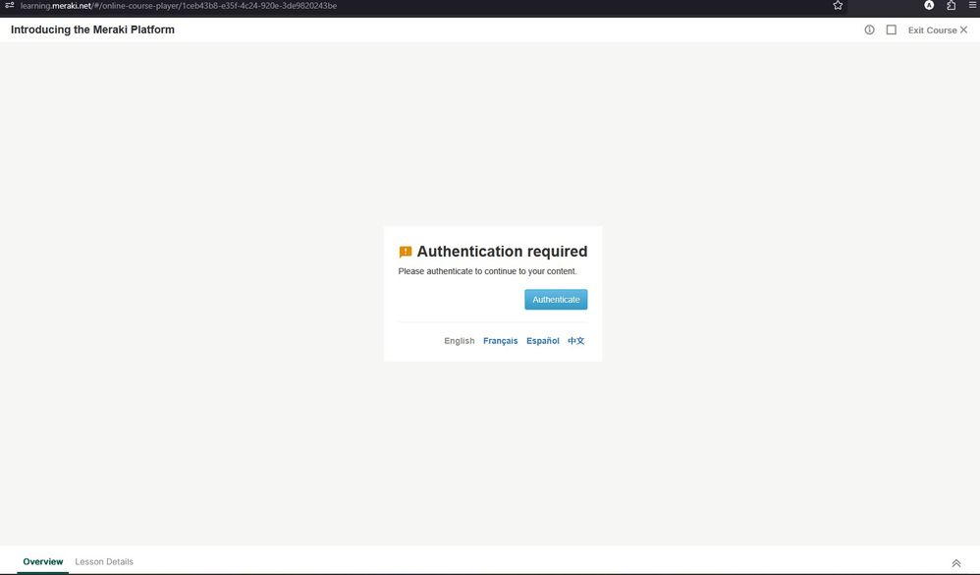Switch to the Overview tab

(43, 561)
